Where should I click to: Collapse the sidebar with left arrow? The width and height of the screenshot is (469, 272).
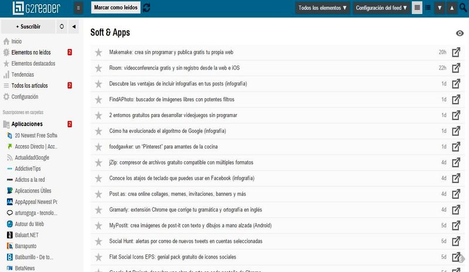tap(74, 26)
